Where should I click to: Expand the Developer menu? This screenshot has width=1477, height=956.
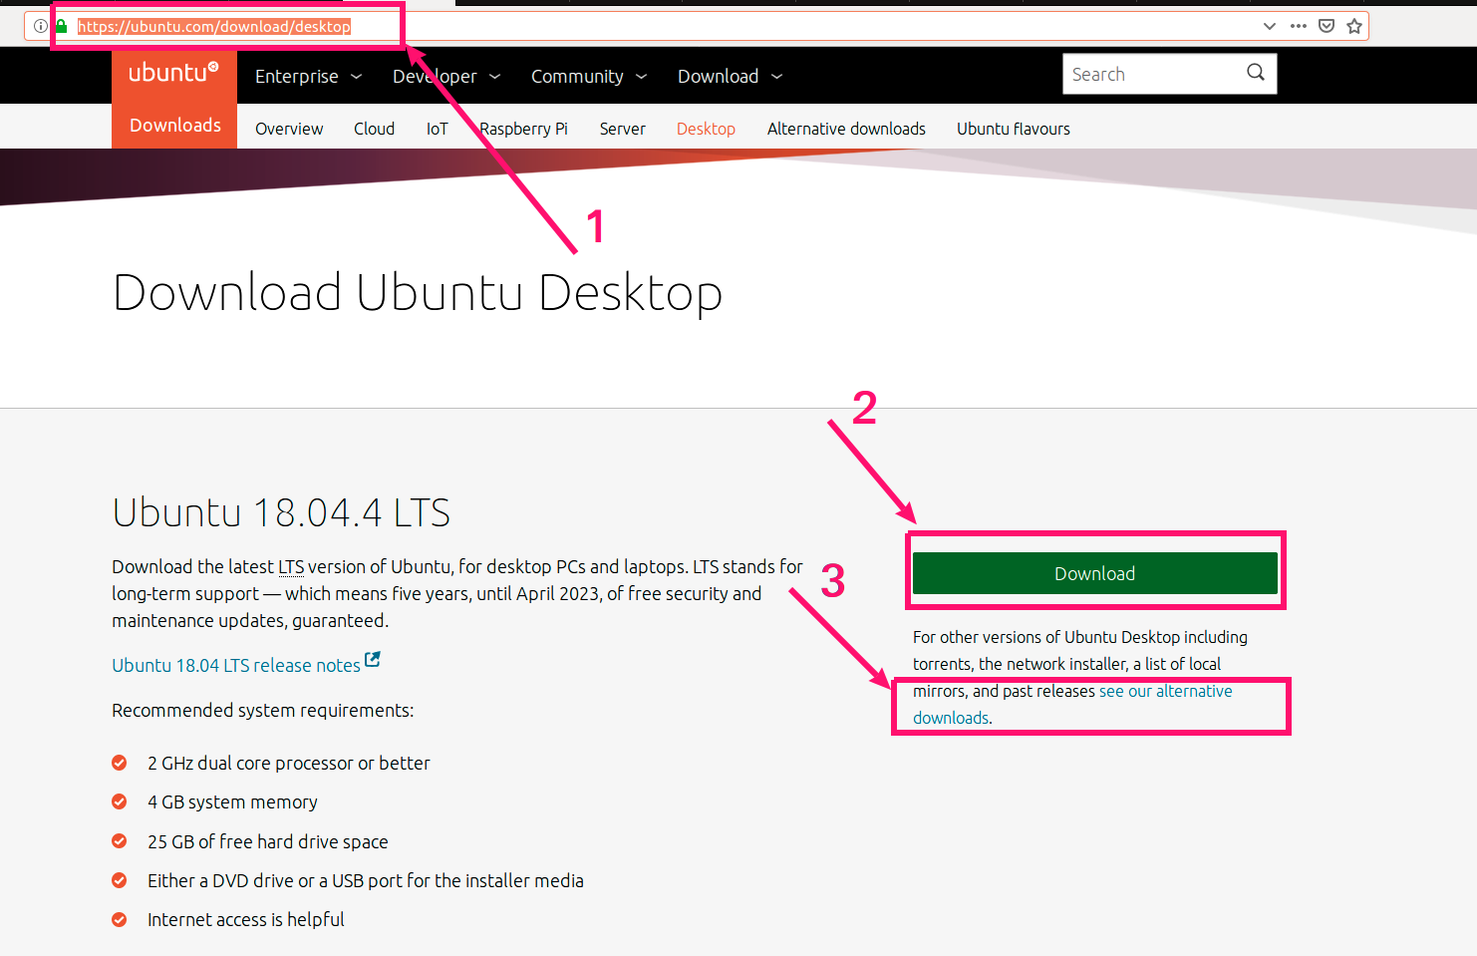coord(446,77)
